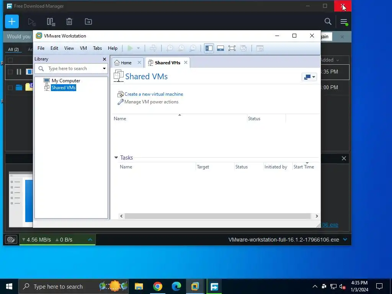Screen dimensions: 392x294
Task: Click Move to folder icon in Free Download Manager
Action: (88, 22)
